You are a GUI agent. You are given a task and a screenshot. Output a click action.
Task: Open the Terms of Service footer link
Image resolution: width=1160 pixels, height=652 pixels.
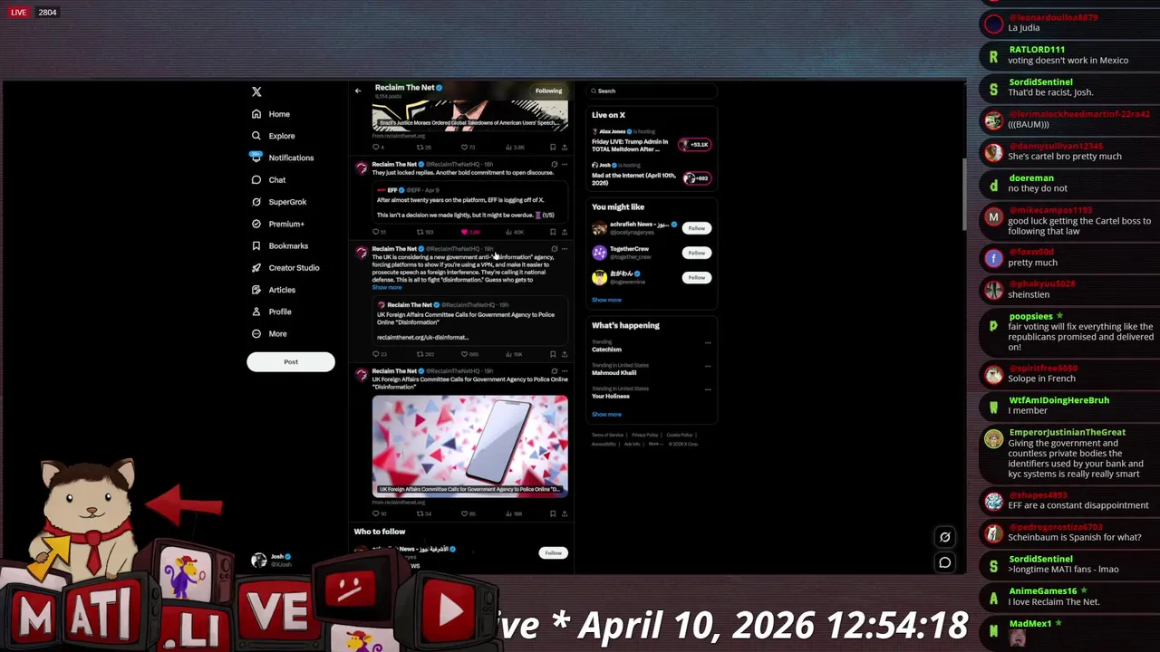[x=608, y=436]
